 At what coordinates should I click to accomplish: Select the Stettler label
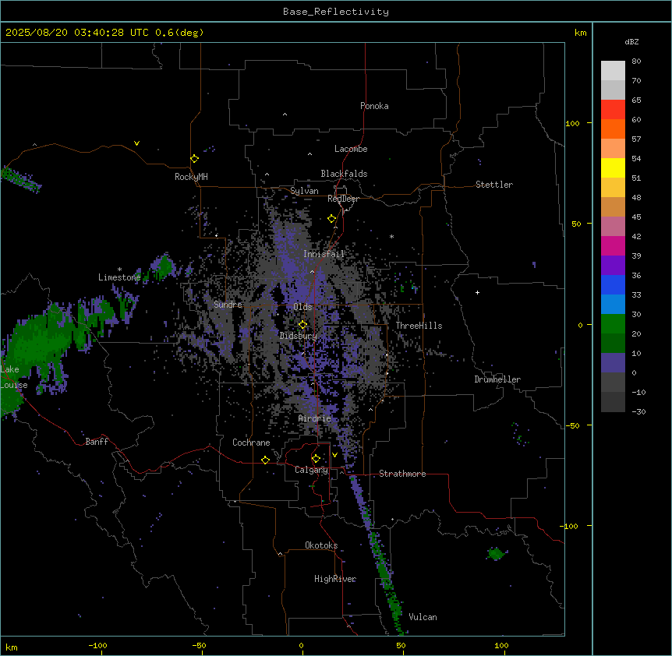[x=494, y=185]
